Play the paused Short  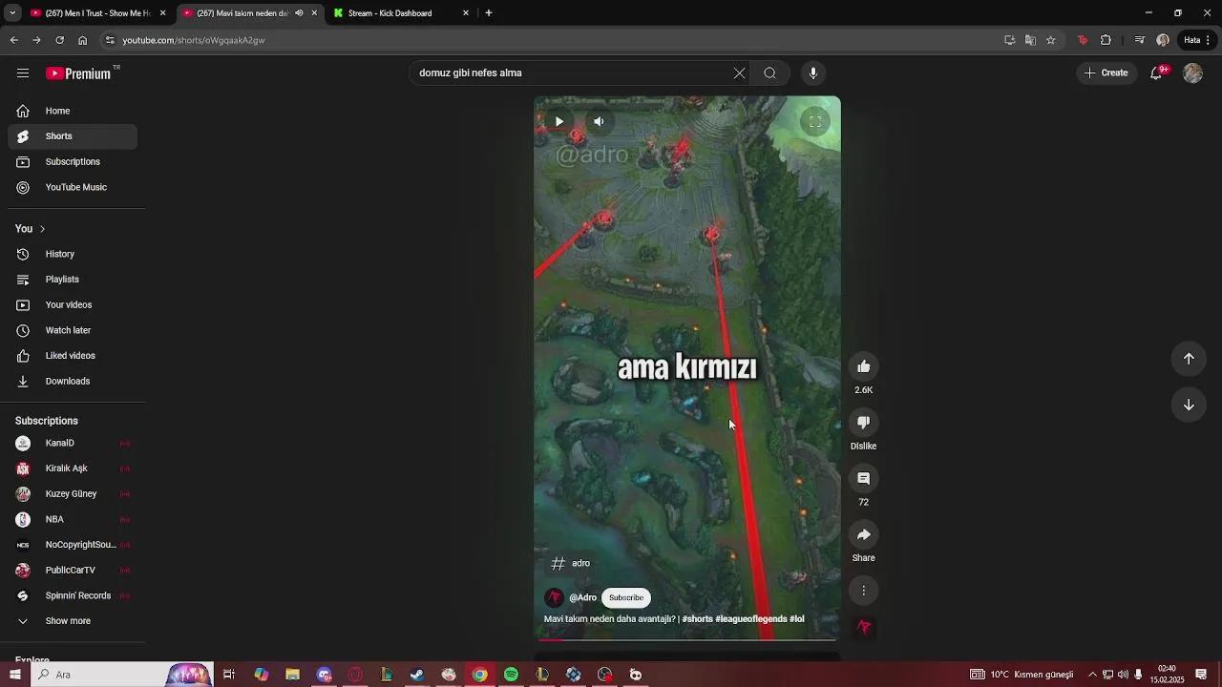click(x=559, y=121)
